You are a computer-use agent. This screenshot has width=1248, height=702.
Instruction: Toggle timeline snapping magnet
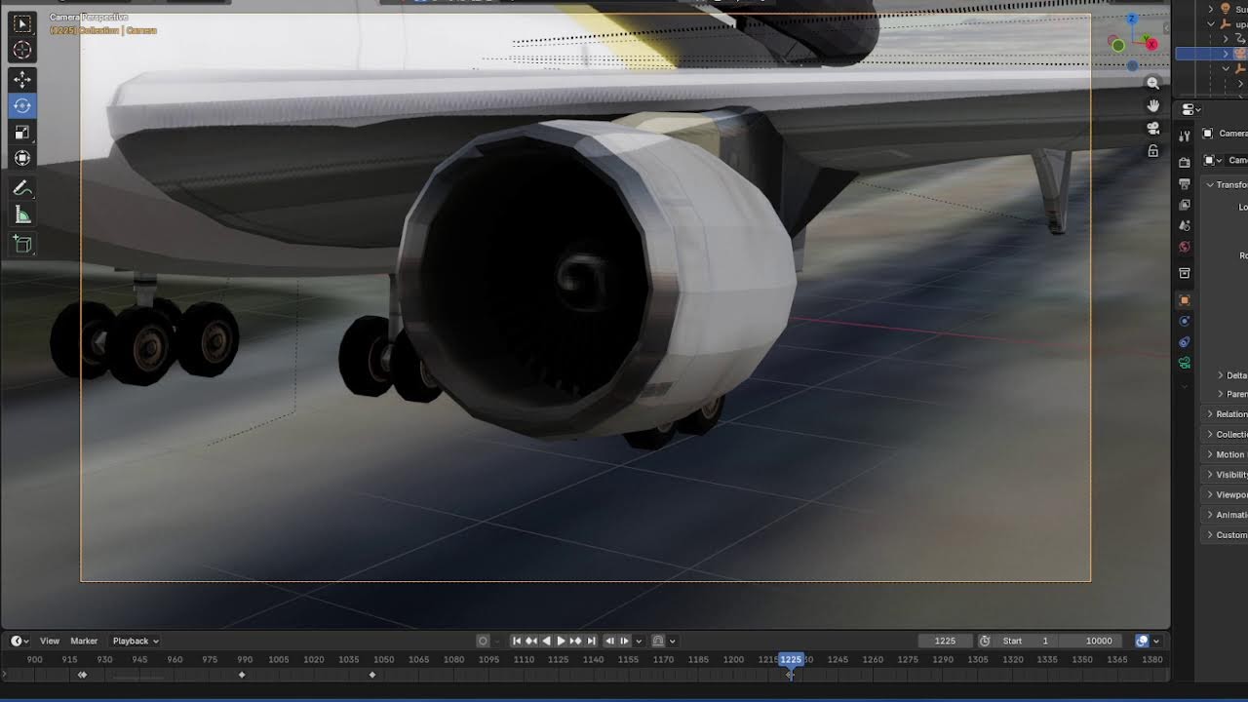658,641
